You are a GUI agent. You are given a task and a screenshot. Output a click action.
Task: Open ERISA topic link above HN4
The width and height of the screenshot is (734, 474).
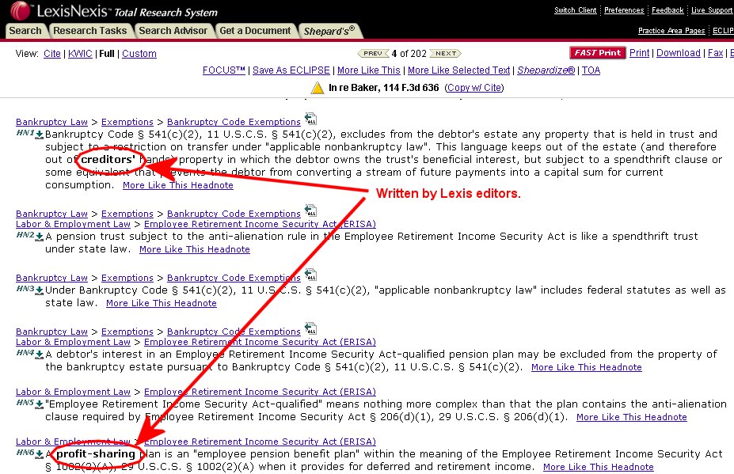tap(260, 342)
